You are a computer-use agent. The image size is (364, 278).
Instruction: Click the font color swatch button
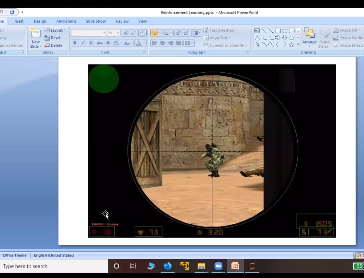(x=138, y=43)
